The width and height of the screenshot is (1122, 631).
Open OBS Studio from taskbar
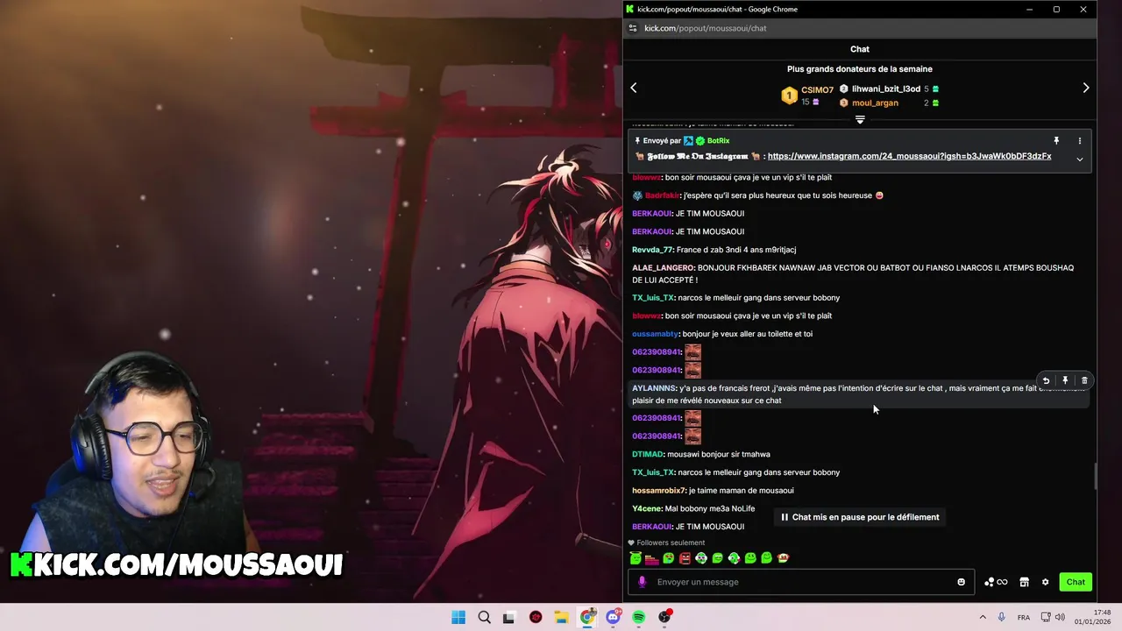(x=665, y=617)
